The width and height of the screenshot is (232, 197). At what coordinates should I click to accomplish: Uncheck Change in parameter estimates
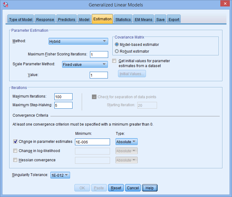(15, 142)
